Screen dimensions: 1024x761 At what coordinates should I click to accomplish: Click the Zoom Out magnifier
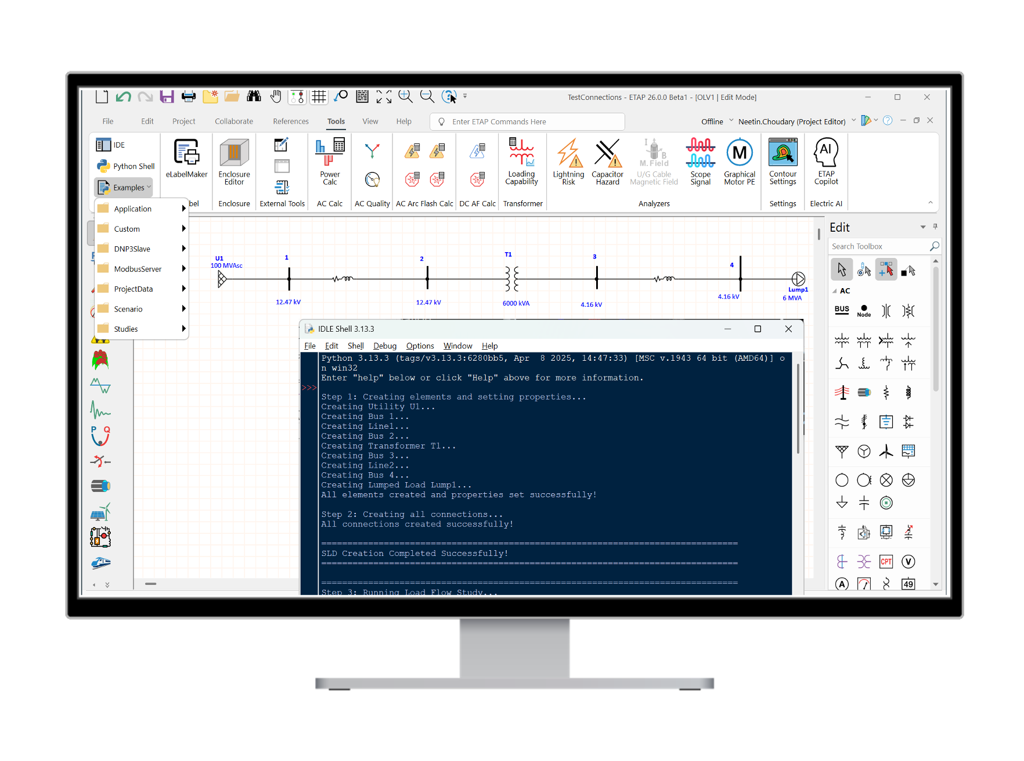pos(427,96)
